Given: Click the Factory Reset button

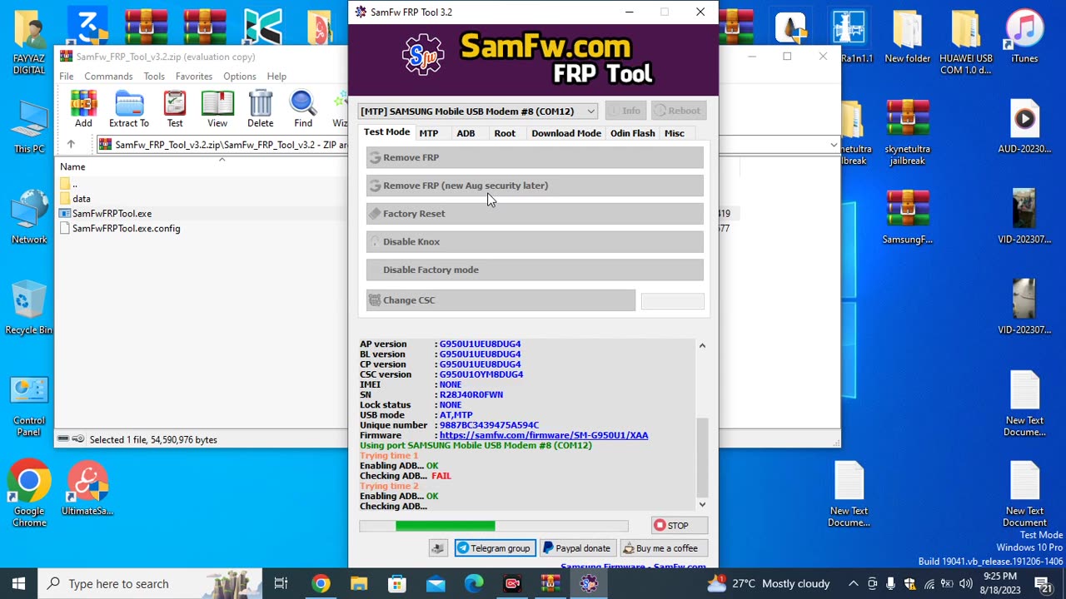Looking at the screenshot, I should point(535,214).
